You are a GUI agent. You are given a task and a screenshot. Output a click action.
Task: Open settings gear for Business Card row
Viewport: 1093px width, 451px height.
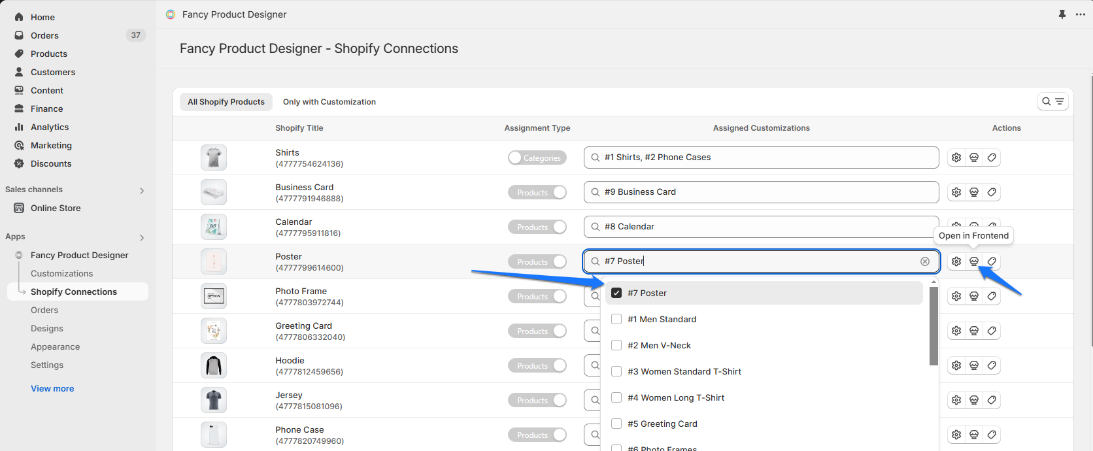click(956, 192)
